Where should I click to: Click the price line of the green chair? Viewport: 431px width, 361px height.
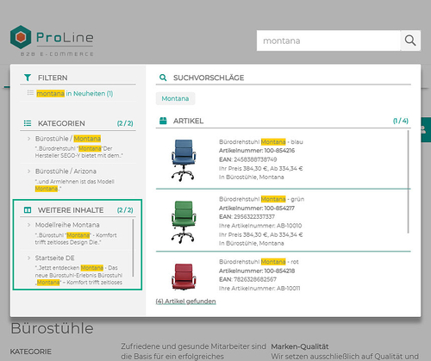point(261,234)
